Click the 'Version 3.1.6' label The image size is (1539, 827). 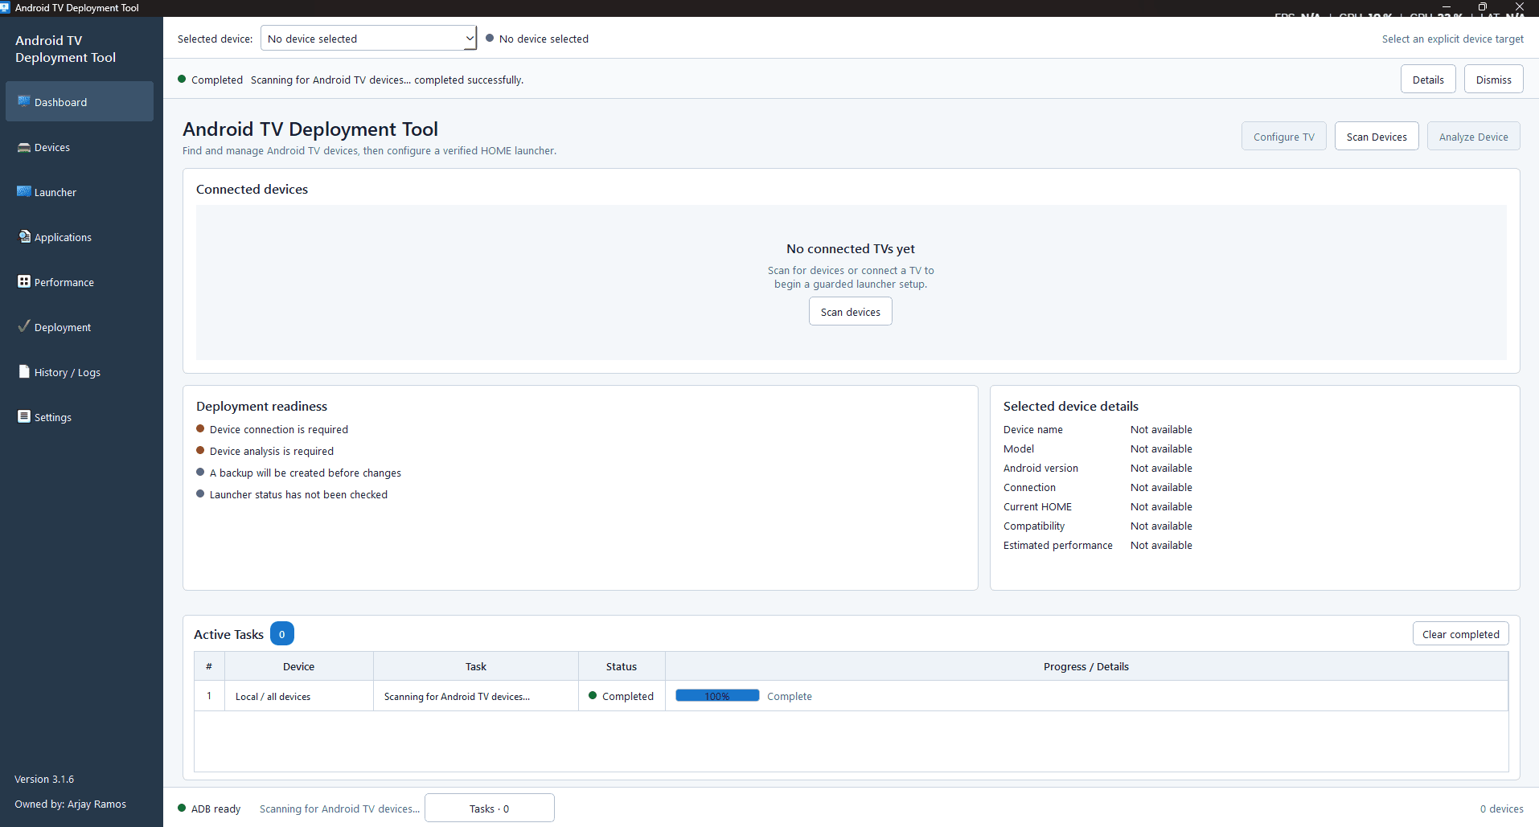tap(44, 779)
